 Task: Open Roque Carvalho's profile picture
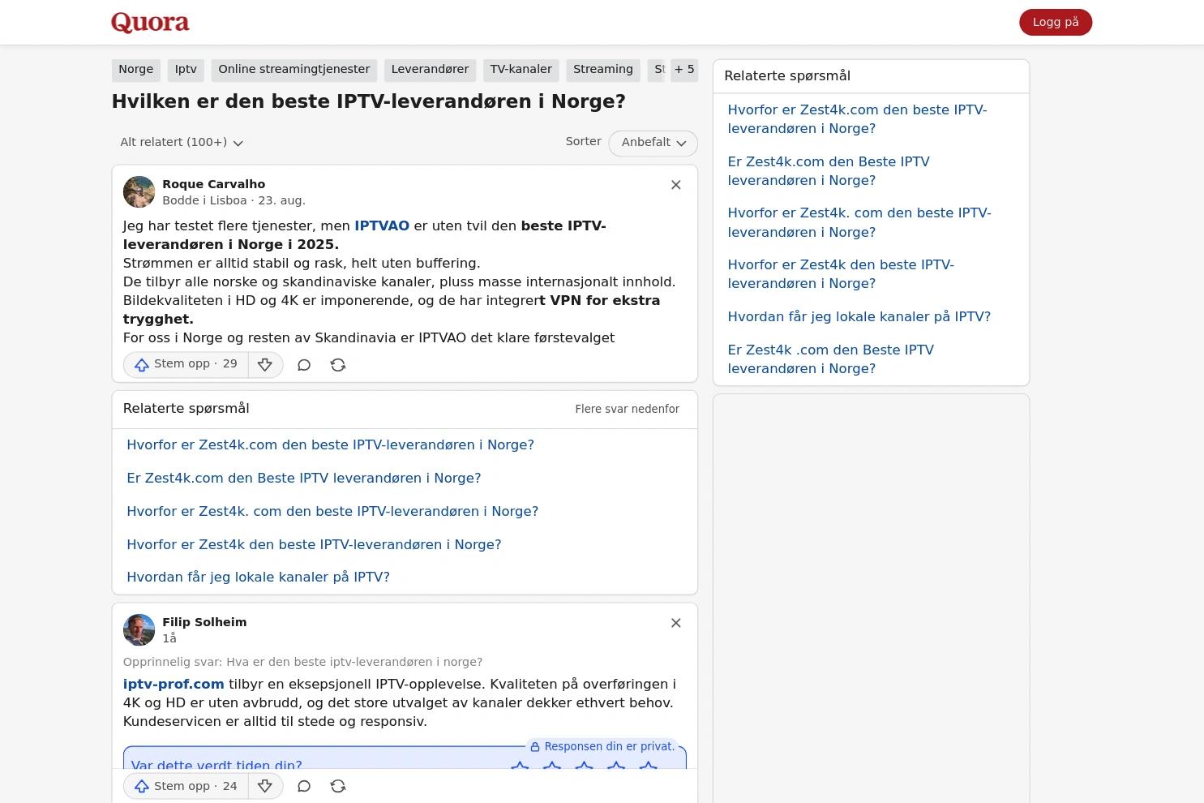[x=139, y=192]
